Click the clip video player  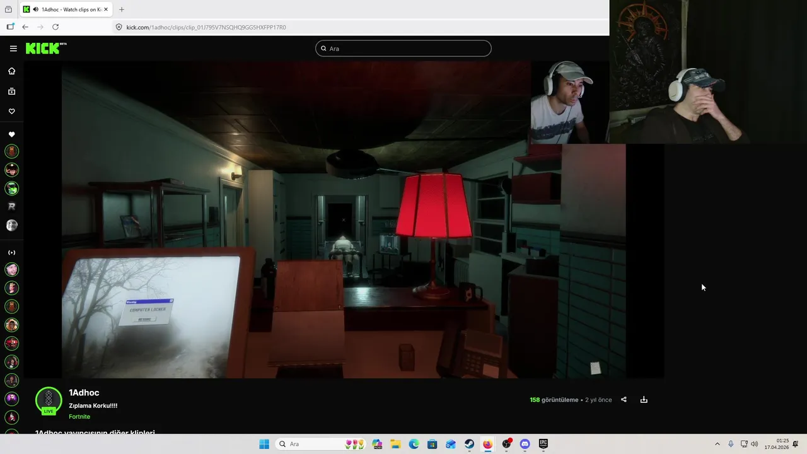pyautogui.click(x=344, y=219)
